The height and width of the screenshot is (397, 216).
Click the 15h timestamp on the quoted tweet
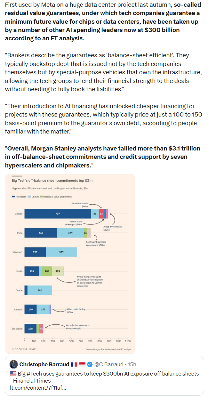132,364
